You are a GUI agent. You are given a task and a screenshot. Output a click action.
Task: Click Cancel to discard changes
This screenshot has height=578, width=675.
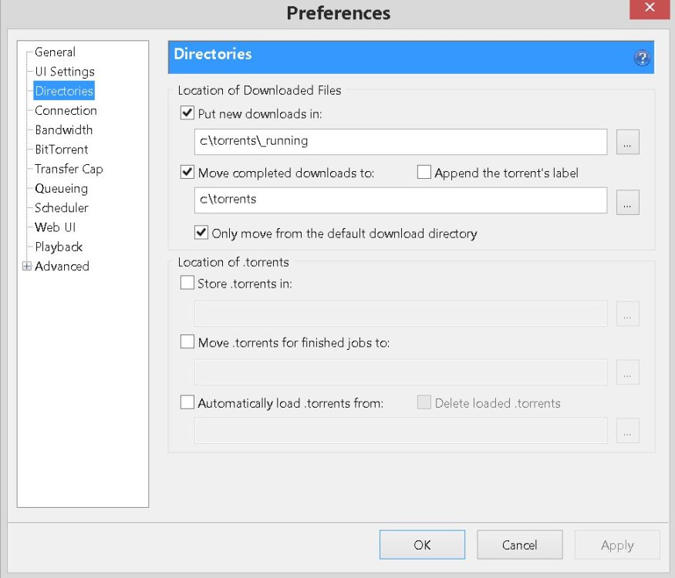(519, 545)
